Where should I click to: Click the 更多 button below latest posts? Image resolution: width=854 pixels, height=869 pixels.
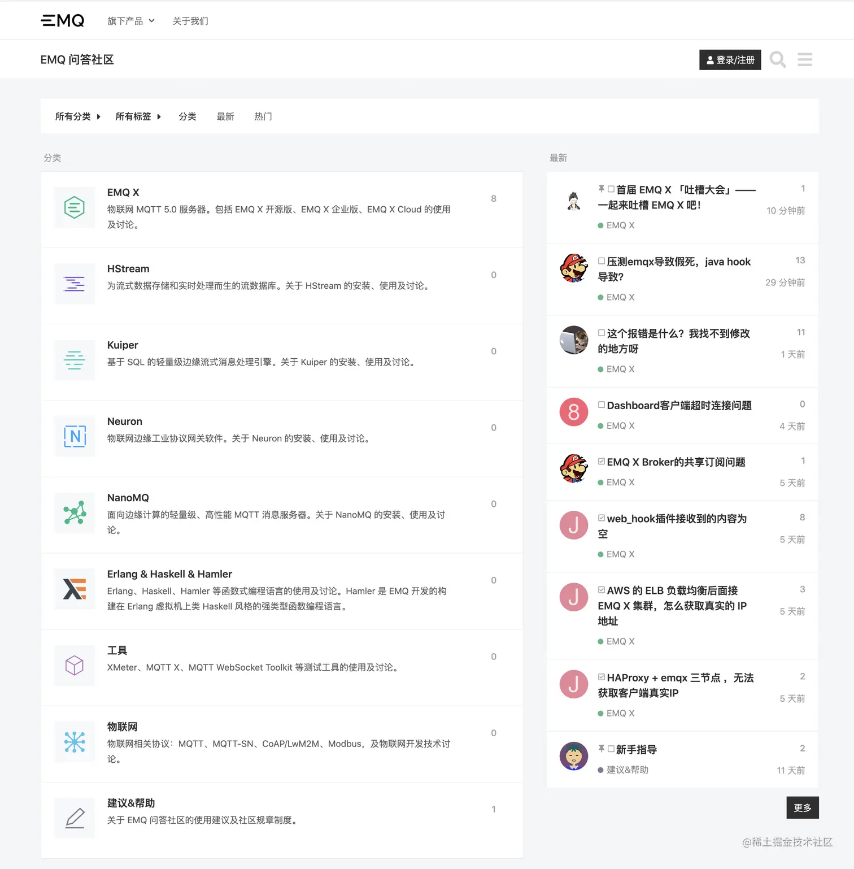[x=802, y=807]
